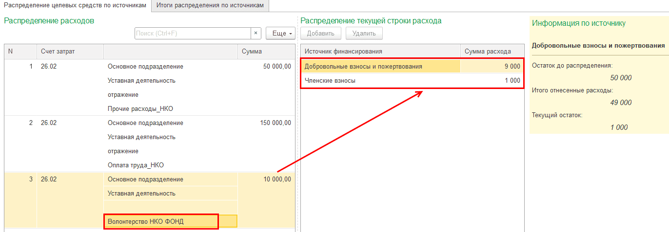Focus the Поиск (Ctrl+F) search field

[193, 33]
